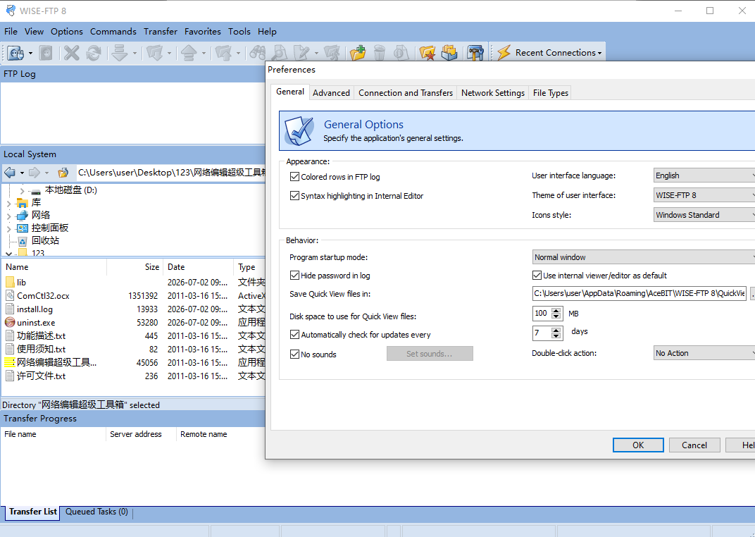Uncheck the No sounds checkbox

(x=294, y=354)
